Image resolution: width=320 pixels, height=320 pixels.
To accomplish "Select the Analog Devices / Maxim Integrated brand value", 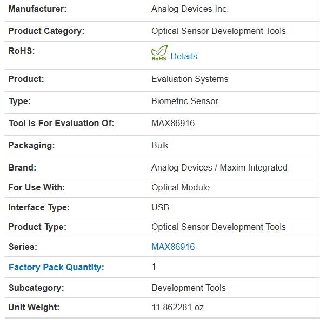I will tap(219, 167).
